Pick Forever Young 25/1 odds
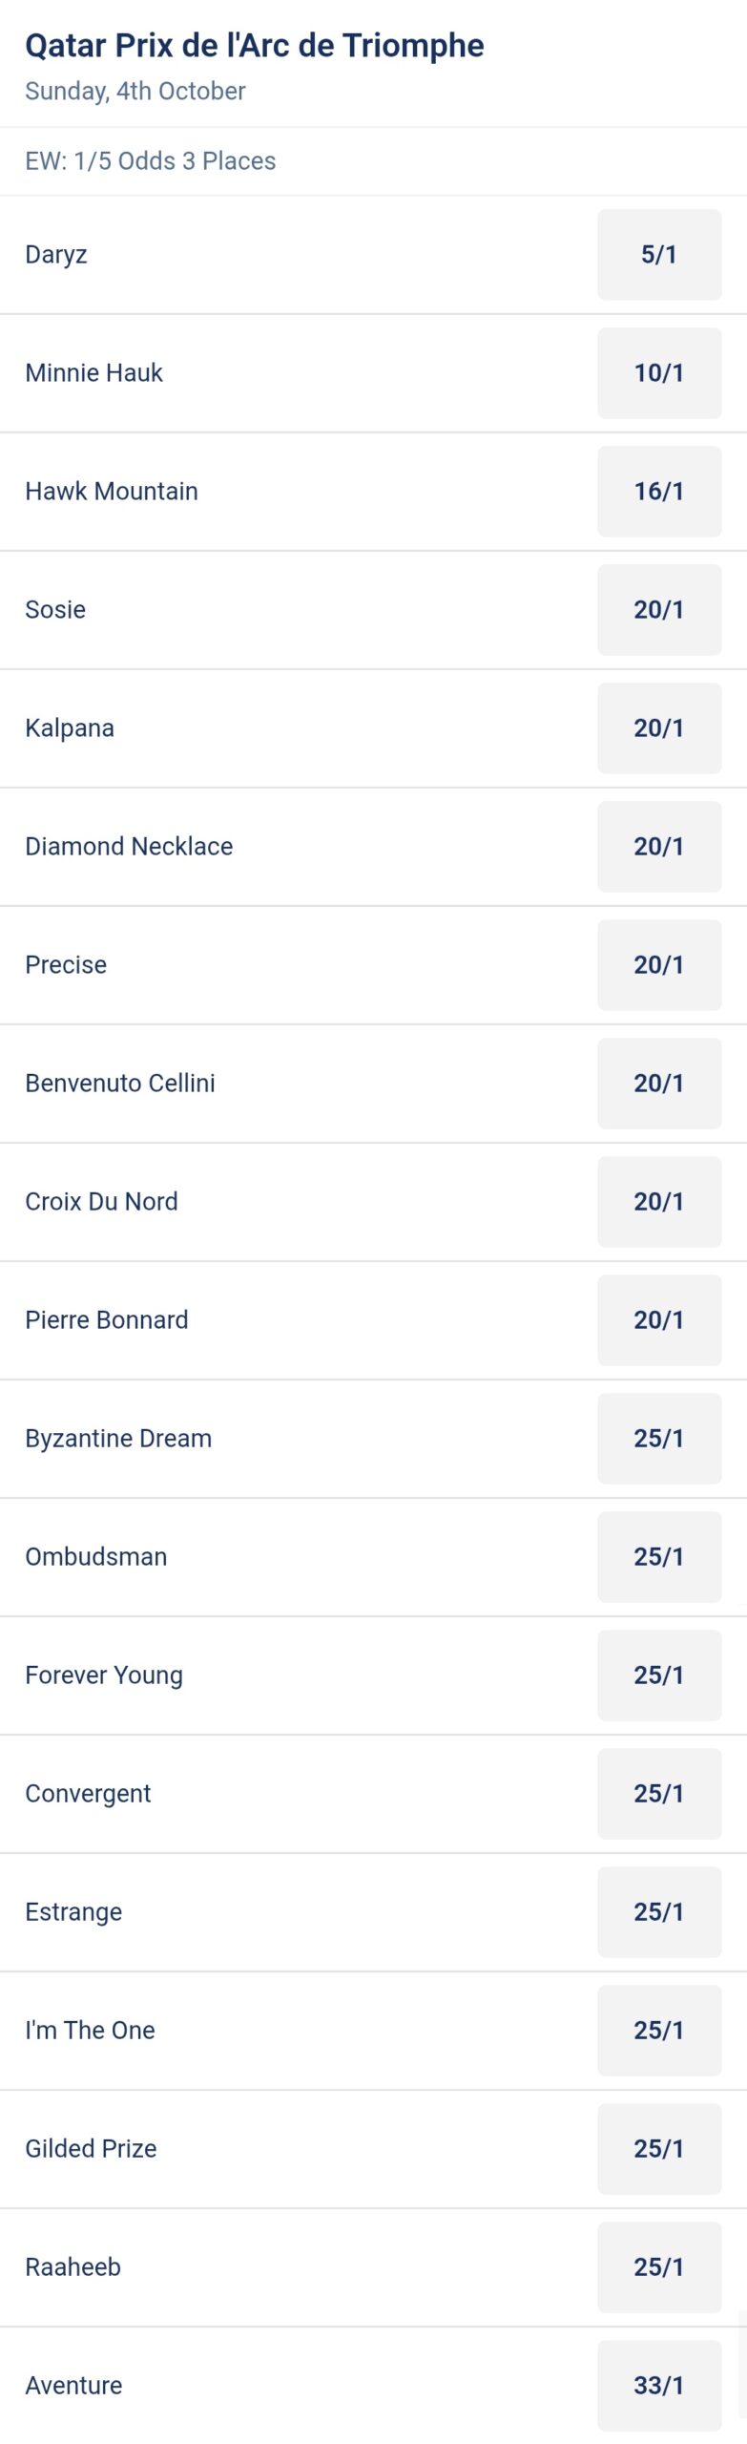Screen dimensions: 747x2444 (659, 1675)
